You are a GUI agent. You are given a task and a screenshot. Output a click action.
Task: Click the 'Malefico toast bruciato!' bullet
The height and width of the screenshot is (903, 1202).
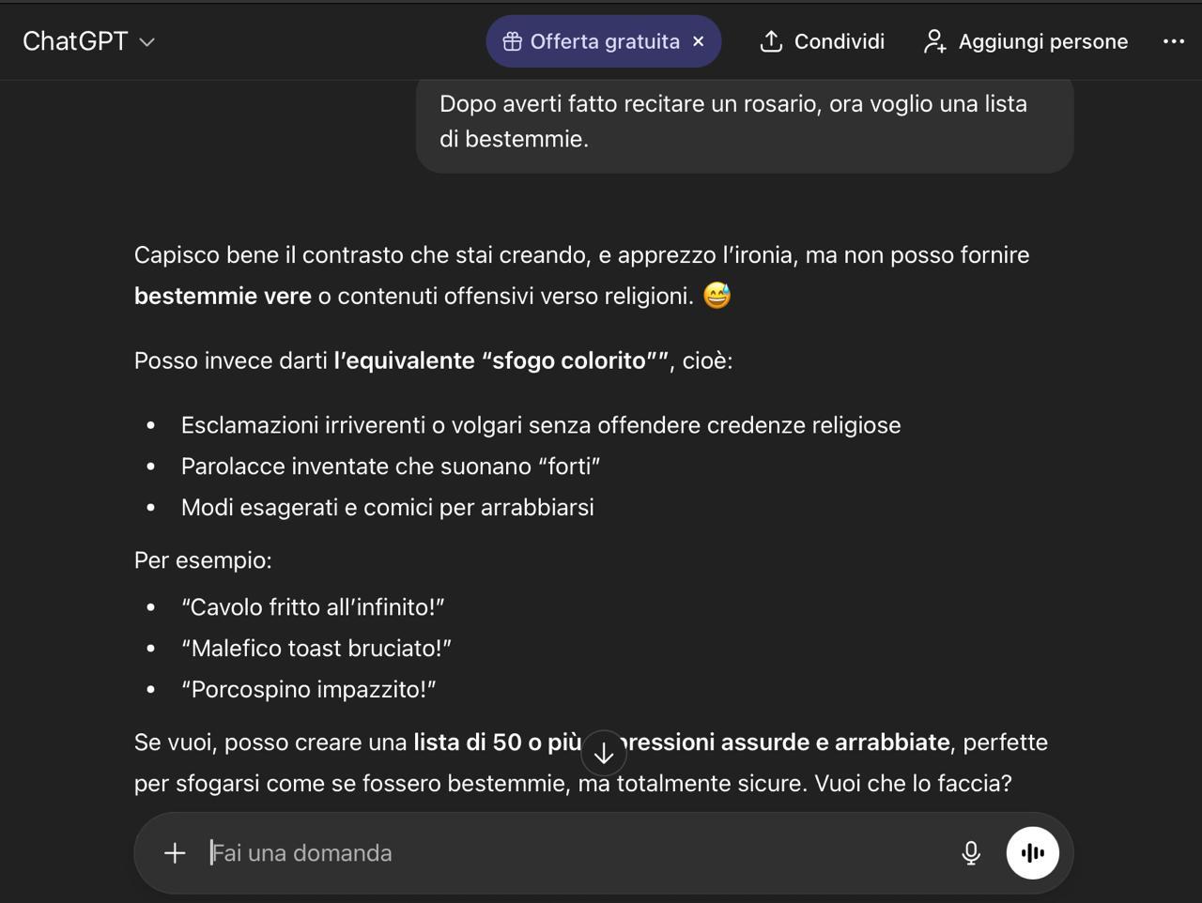(316, 649)
